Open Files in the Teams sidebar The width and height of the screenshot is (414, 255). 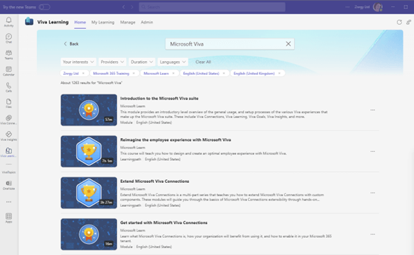point(9,104)
